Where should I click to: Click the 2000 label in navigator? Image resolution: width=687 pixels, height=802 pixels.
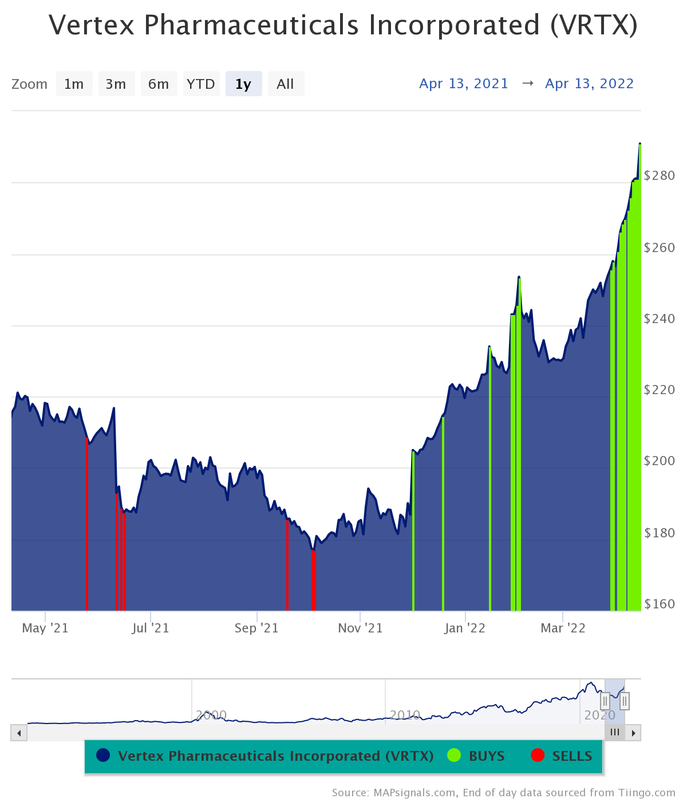coord(211,715)
